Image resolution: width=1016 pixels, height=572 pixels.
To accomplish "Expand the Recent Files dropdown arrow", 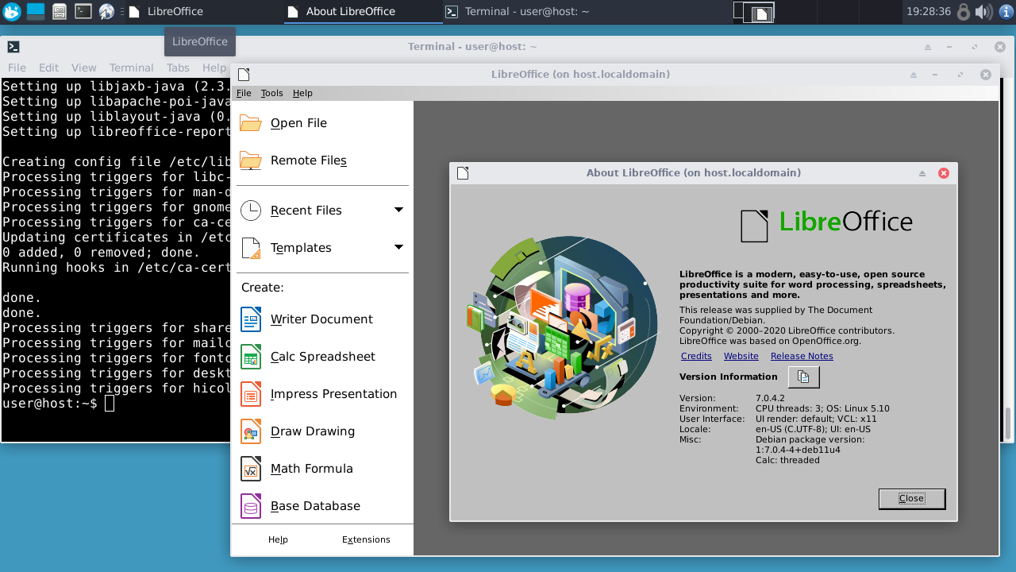I will click(398, 210).
